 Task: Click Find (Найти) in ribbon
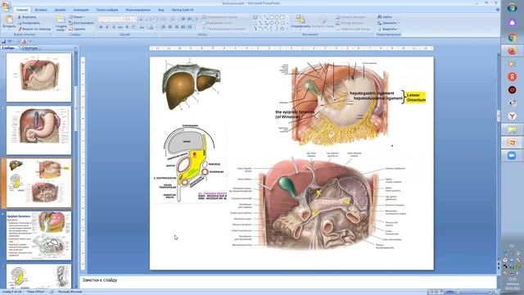385,16
